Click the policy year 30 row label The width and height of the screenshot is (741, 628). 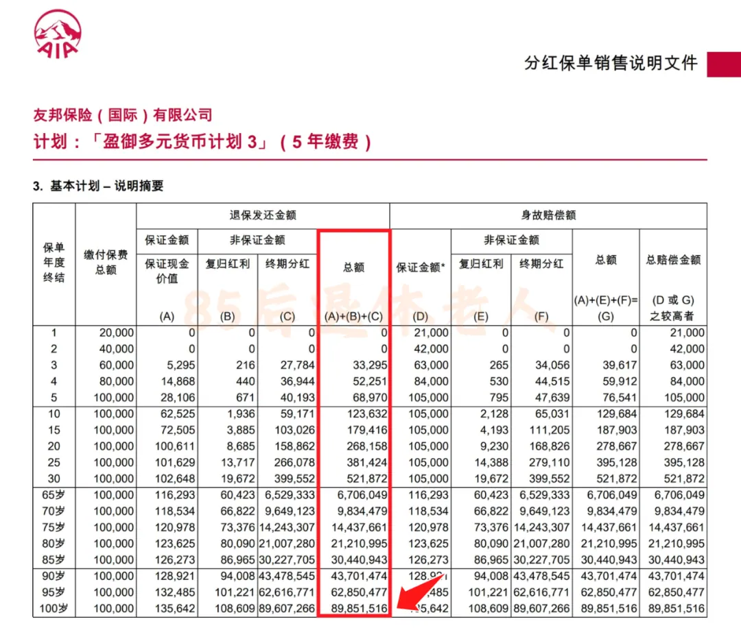[54, 479]
